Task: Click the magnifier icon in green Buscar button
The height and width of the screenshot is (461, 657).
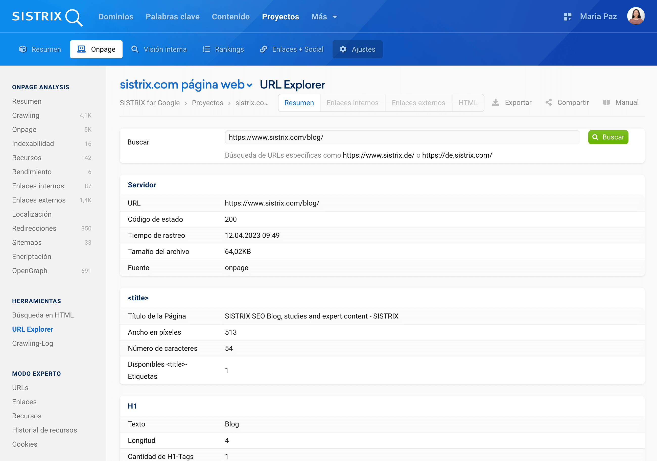Action: coord(595,137)
